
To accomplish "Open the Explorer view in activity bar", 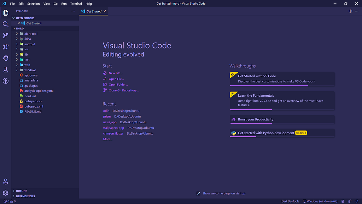I will click(6, 13).
